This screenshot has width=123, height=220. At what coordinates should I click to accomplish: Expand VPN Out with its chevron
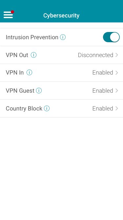(x=117, y=55)
